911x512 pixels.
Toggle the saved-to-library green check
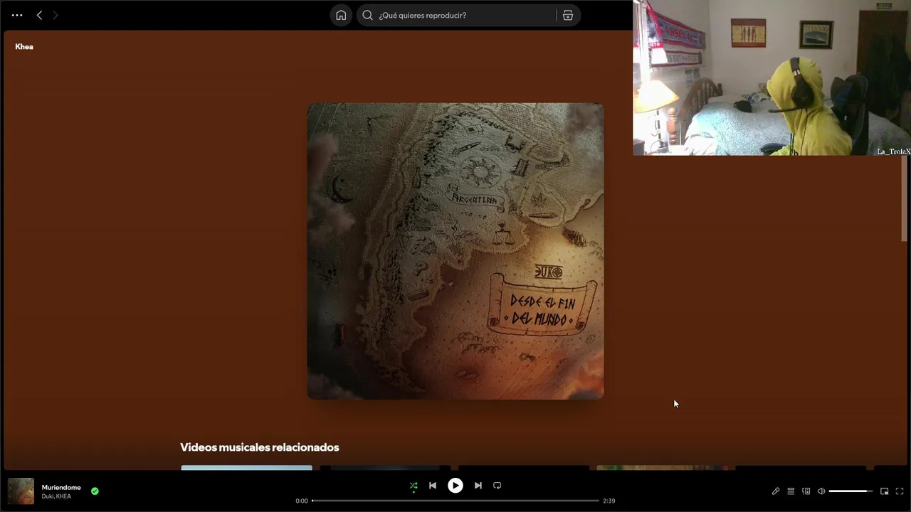click(95, 491)
